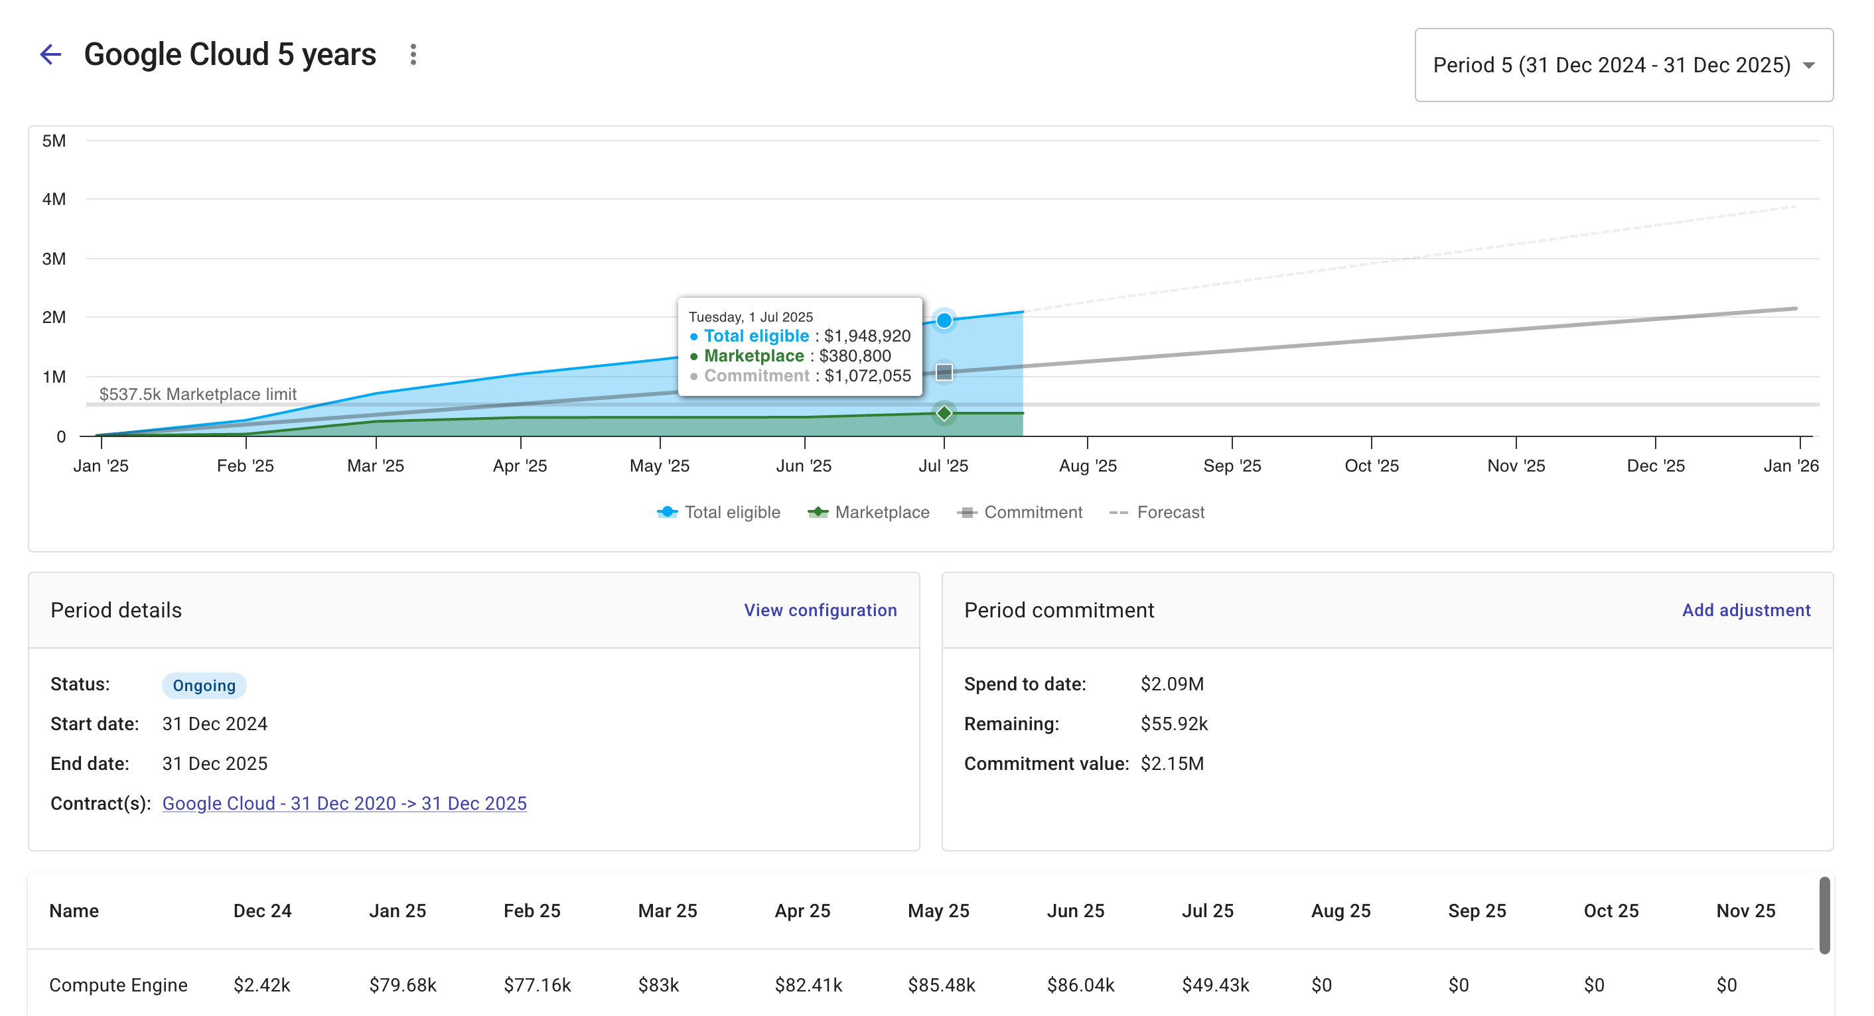Click the Total eligible data point circle at July
Screen dimensions: 1874x1016
944,319
